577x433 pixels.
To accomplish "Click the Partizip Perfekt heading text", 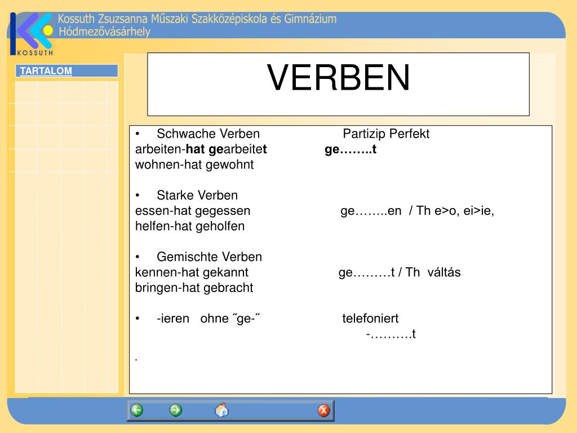I will [386, 134].
